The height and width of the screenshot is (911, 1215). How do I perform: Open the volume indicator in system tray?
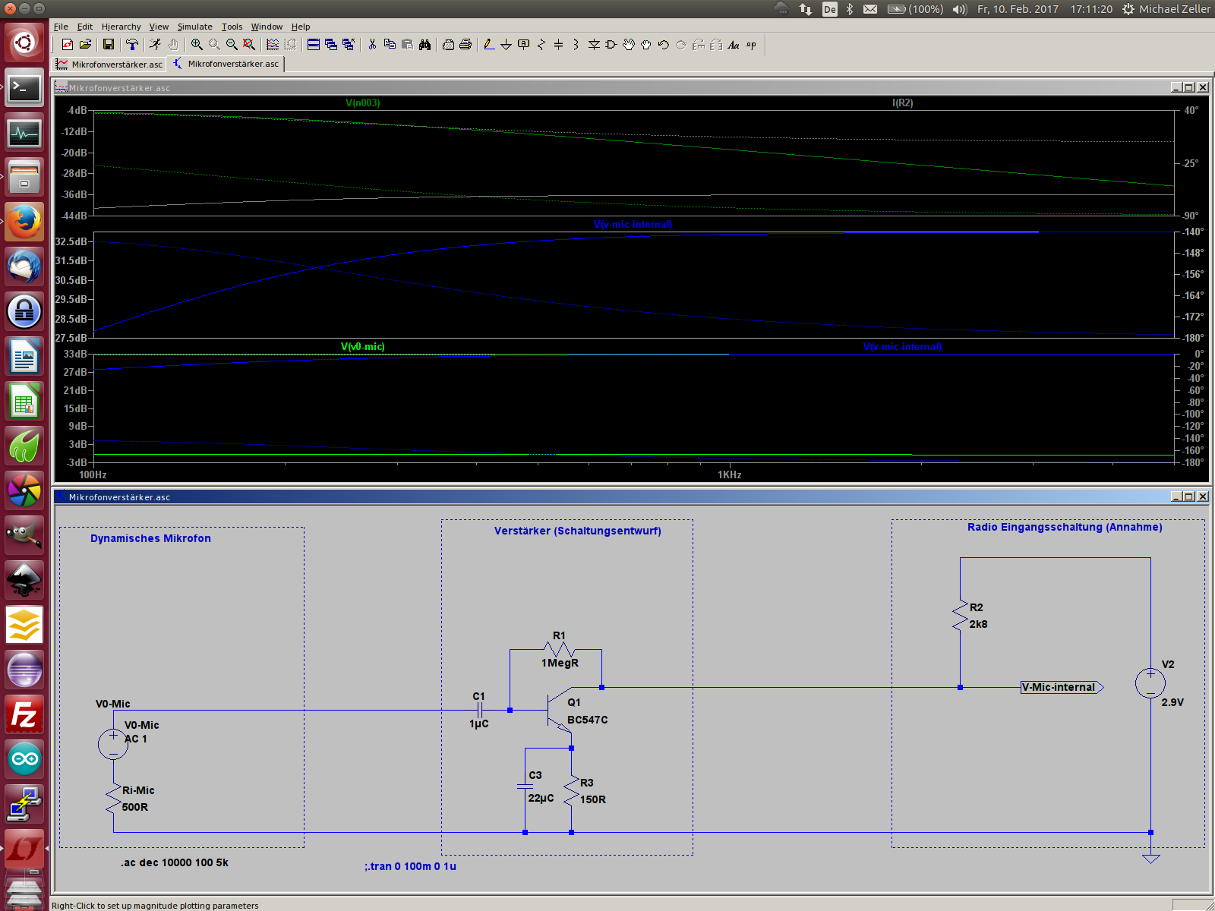point(960,9)
